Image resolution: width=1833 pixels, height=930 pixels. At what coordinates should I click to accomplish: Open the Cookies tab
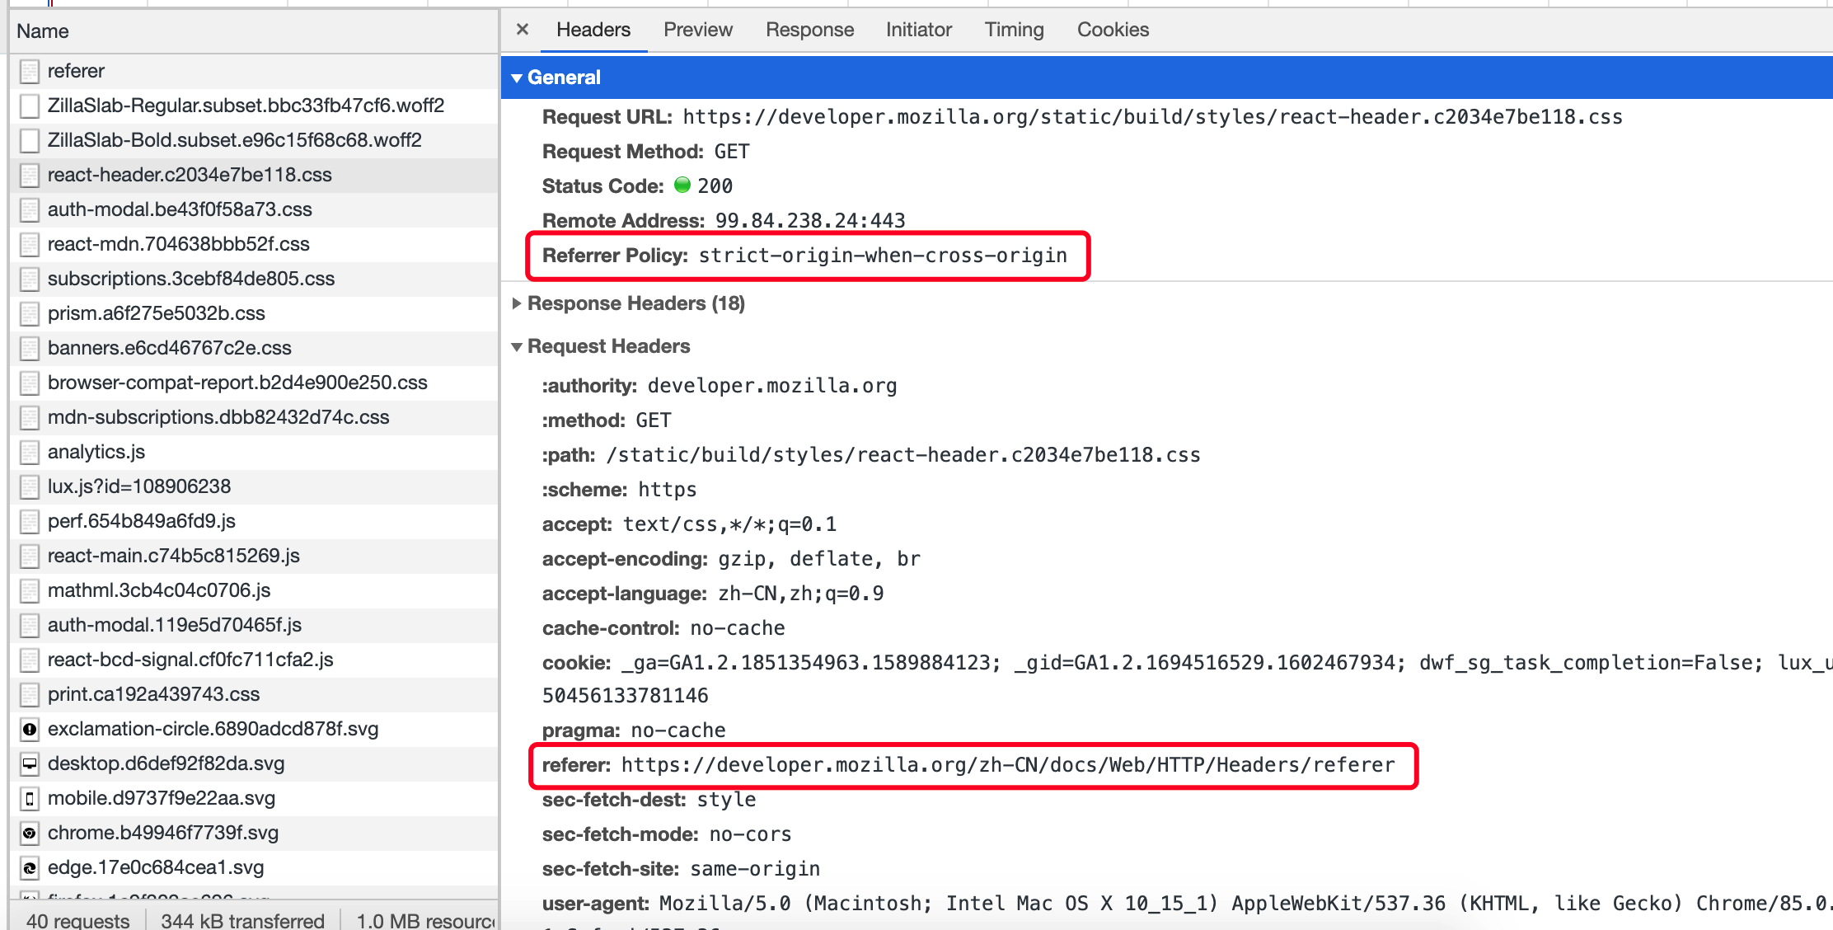click(1113, 30)
